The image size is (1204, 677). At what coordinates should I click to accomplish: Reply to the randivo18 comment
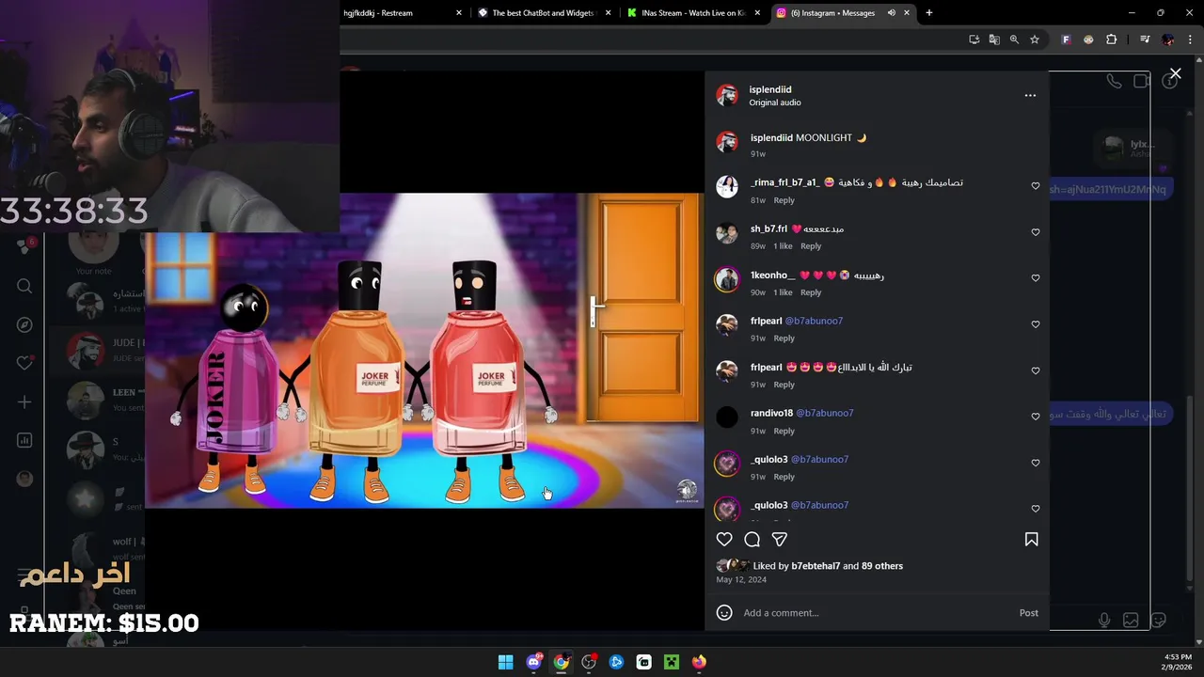[x=784, y=431]
